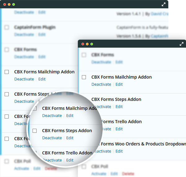Deactivate CBX Forms in the front window
186x177 pixels.
[101, 62]
